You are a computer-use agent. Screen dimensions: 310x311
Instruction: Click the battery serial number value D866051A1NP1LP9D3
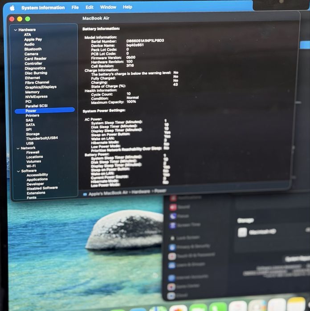[145, 40]
